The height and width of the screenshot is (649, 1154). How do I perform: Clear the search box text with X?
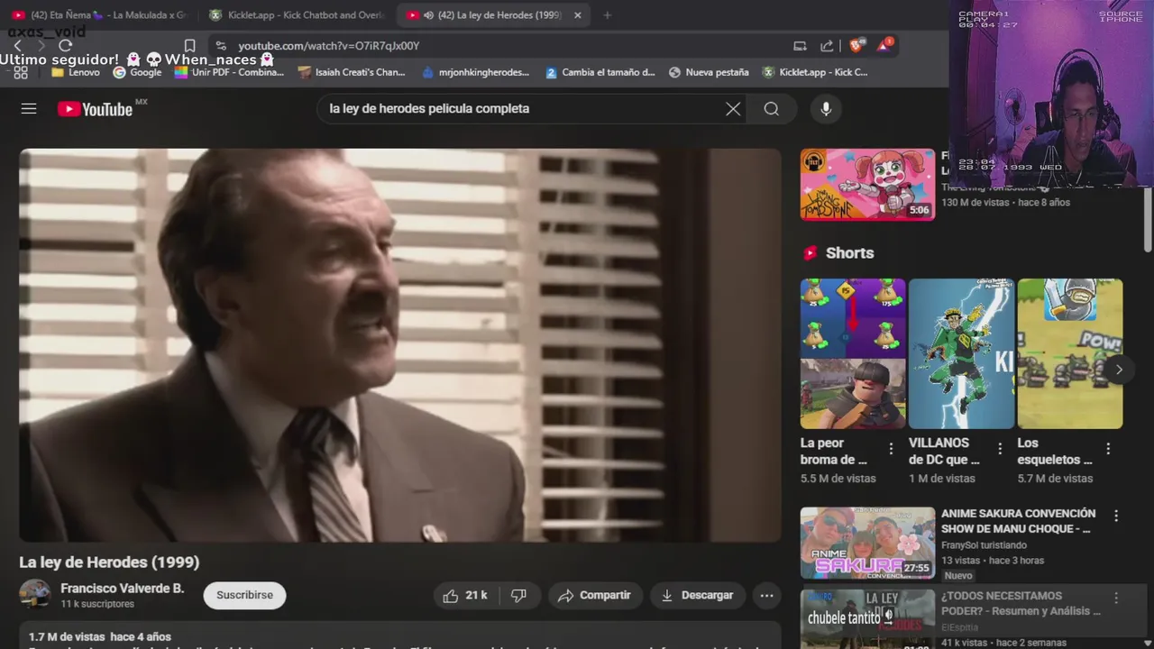[x=733, y=109]
